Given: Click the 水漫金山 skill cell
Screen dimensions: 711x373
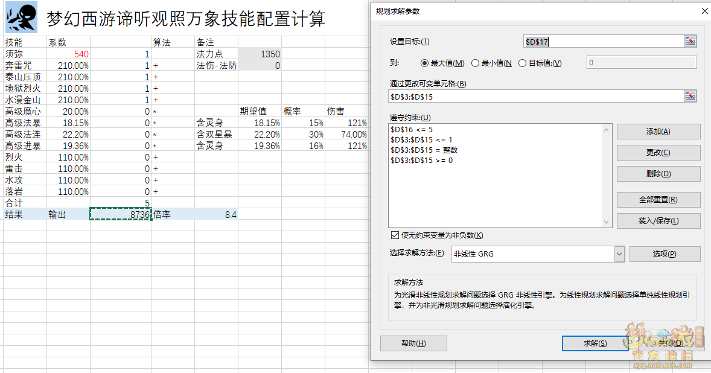Looking at the screenshot, I should pos(25,100).
